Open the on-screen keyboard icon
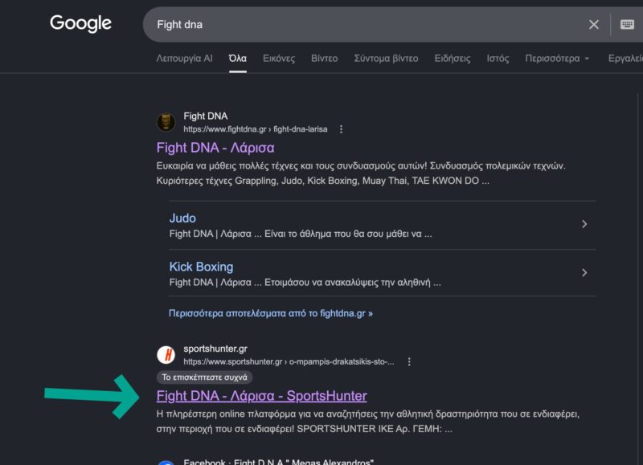The image size is (643, 465). pyautogui.click(x=627, y=25)
